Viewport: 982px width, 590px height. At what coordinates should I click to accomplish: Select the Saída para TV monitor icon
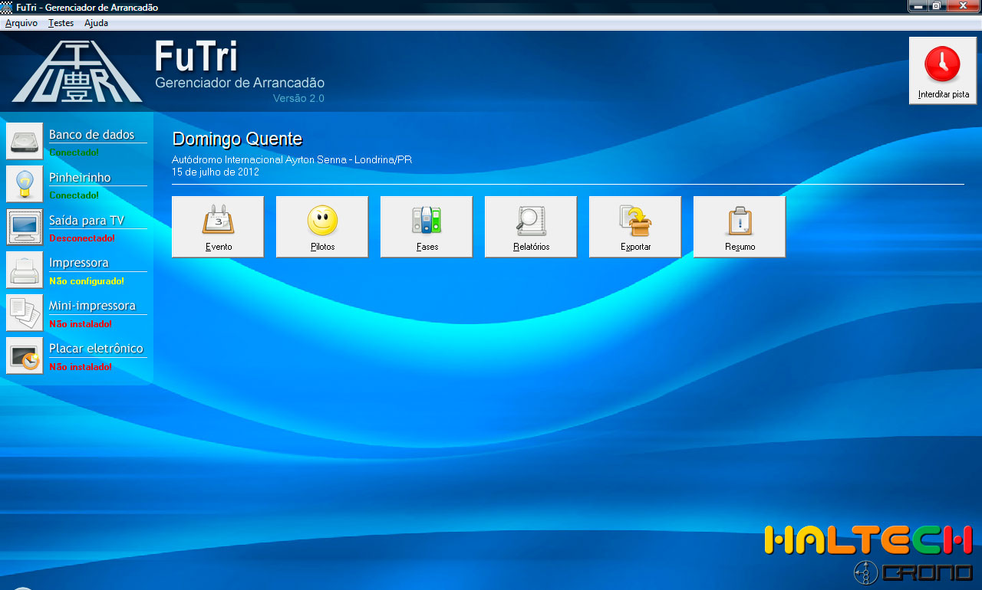pos(25,227)
